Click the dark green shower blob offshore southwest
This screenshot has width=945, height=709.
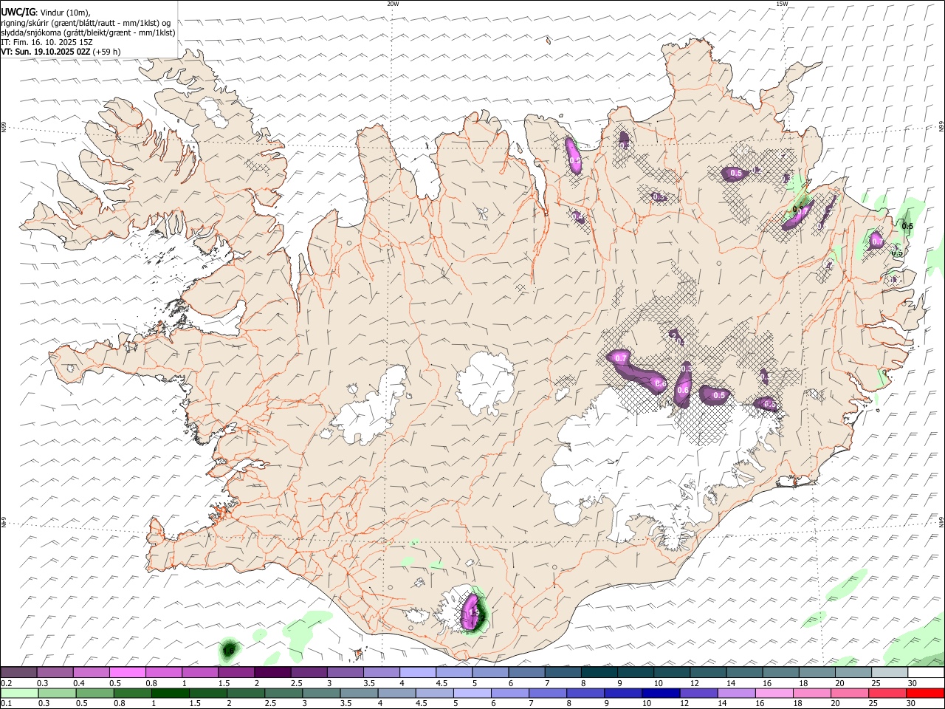230,651
